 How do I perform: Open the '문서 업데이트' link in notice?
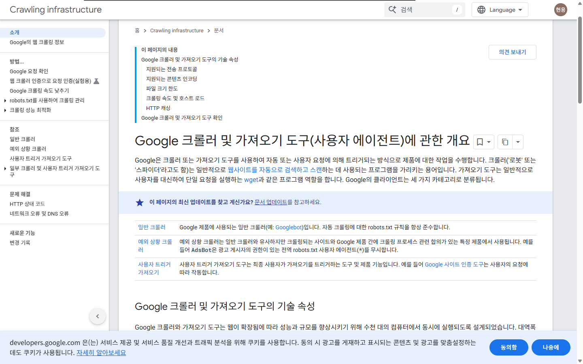click(271, 202)
